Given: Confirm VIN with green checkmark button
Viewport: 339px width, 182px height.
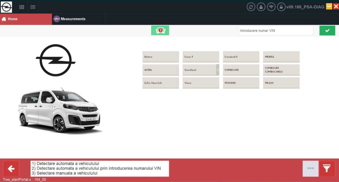Looking at the screenshot, I should [327, 31].
